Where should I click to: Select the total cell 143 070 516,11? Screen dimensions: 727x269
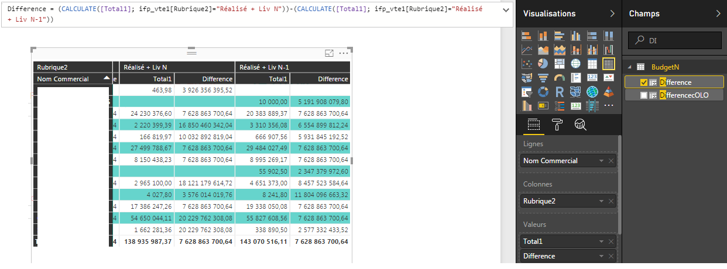tap(262, 241)
